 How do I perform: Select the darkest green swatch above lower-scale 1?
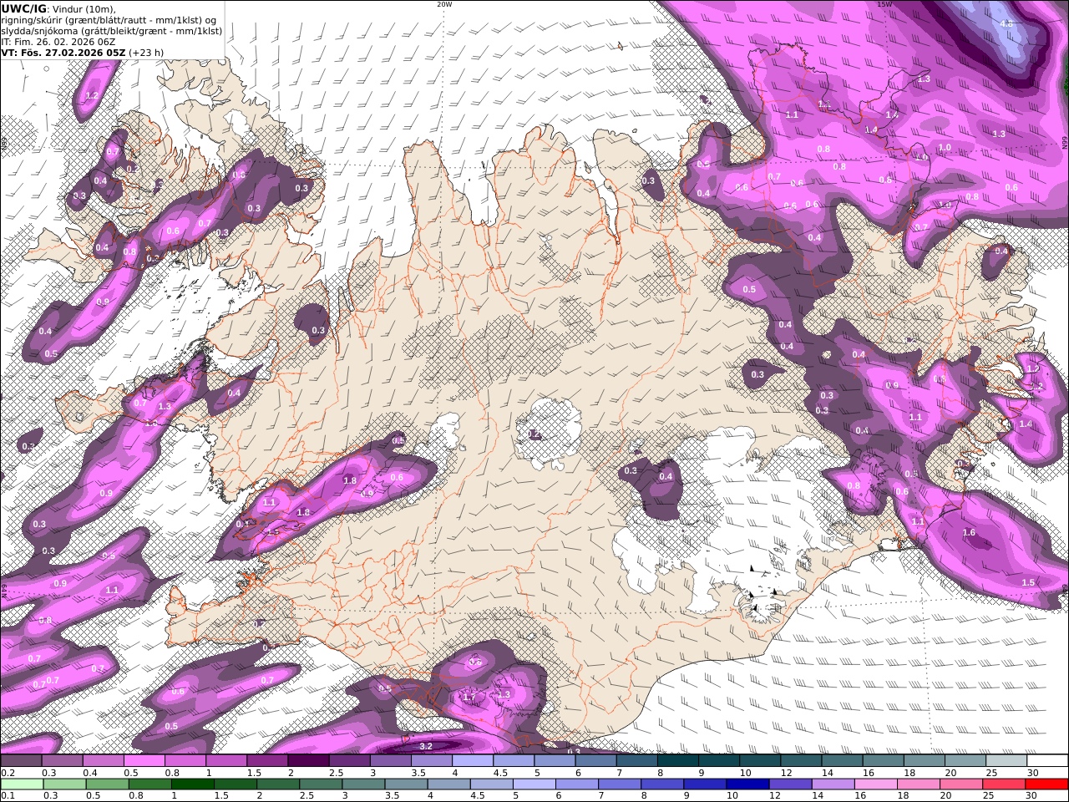pos(192,784)
